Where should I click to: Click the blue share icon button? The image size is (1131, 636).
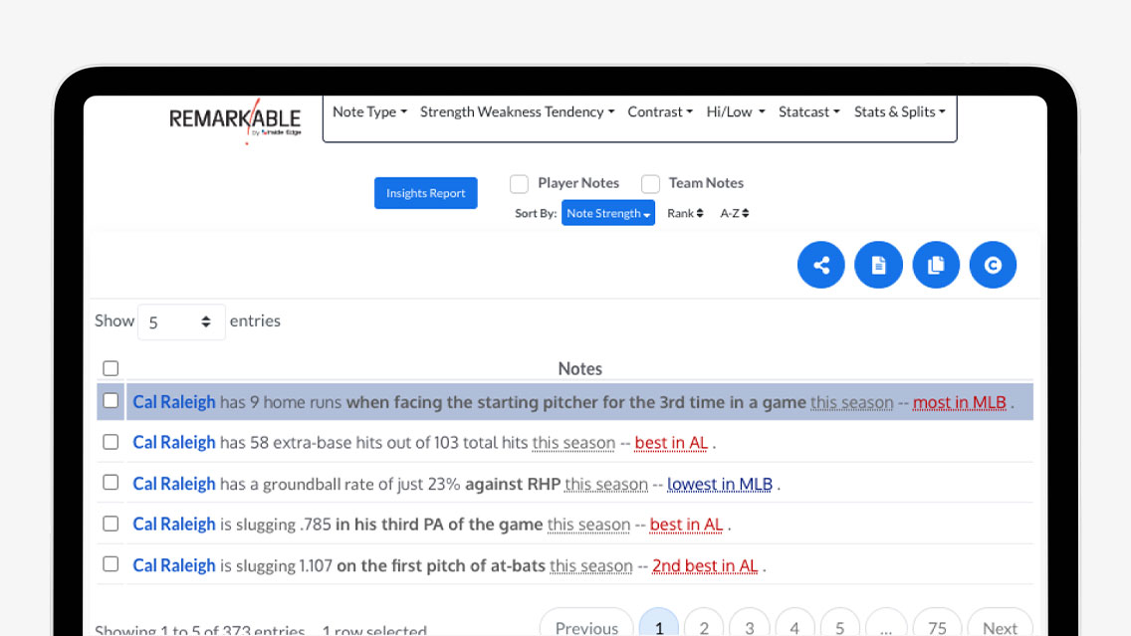[x=820, y=265]
